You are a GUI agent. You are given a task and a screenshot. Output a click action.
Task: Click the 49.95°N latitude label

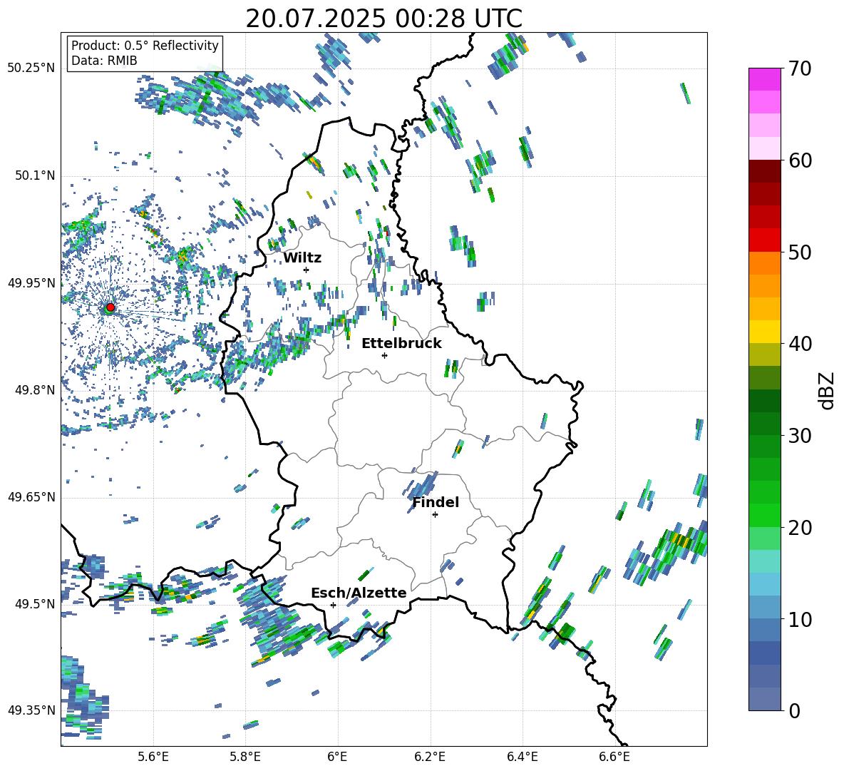click(31, 282)
